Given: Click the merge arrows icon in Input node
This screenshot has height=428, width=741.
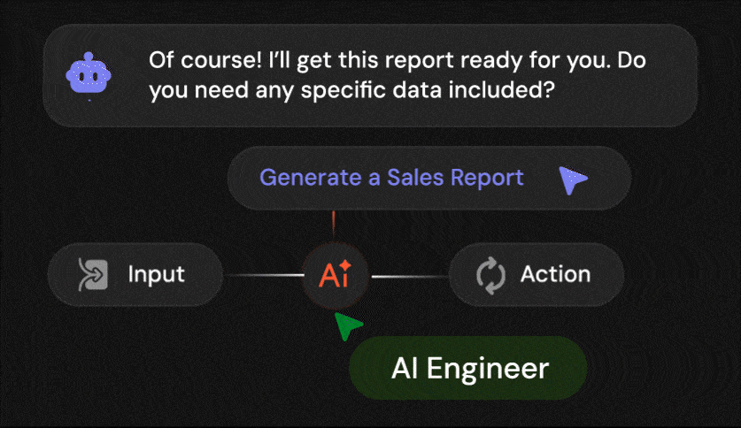Looking at the screenshot, I should (x=93, y=275).
